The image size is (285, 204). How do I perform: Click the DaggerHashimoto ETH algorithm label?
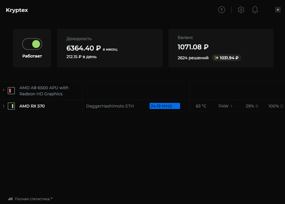110,106
